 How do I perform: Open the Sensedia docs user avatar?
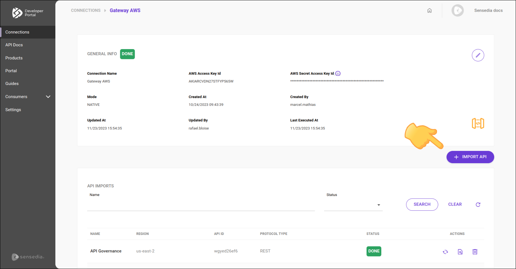coord(458,10)
